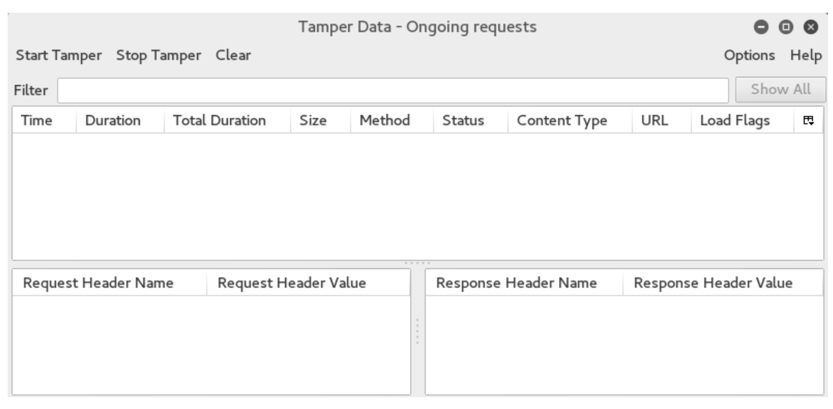The width and height of the screenshot is (833, 409).
Task: Click Stop Tamper to end interception
Action: (x=159, y=55)
